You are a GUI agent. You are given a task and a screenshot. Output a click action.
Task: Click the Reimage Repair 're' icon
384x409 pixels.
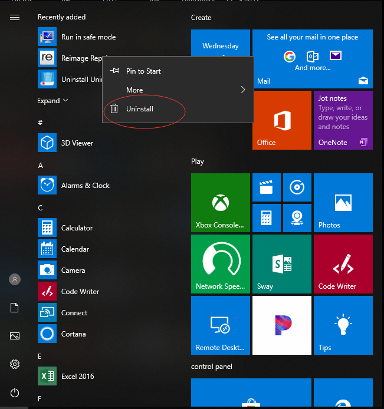47,58
